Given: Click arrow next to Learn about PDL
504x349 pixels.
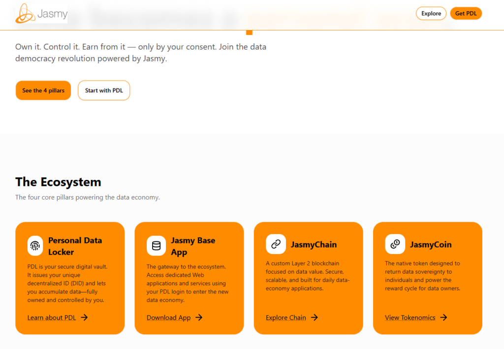Looking at the screenshot, I should click(84, 318).
